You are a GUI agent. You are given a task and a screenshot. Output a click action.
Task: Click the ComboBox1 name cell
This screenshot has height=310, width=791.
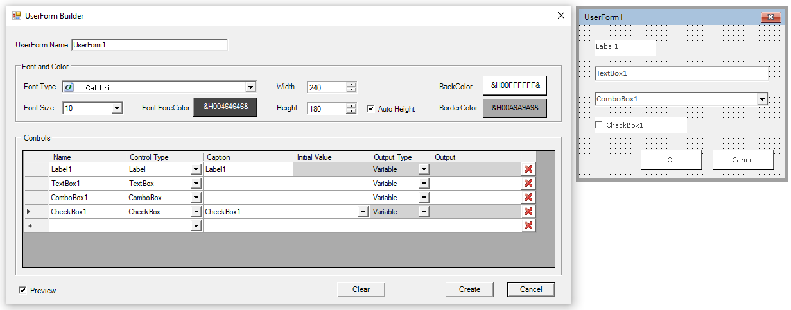click(x=87, y=198)
